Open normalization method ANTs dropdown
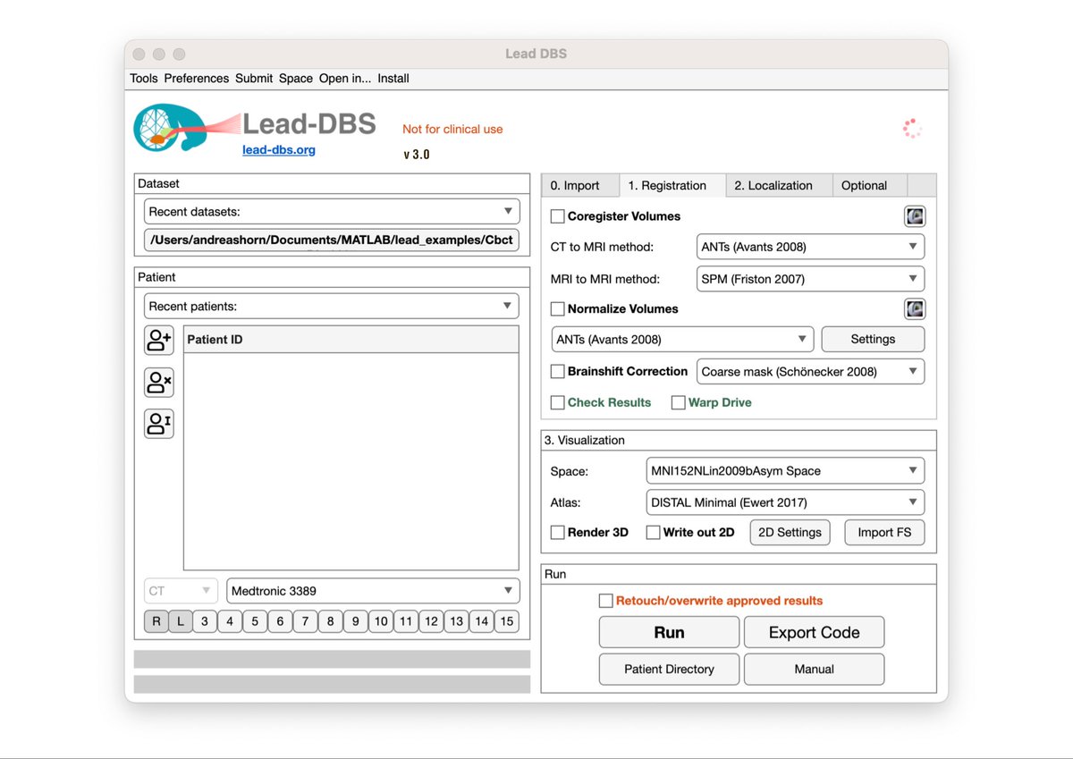 click(x=682, y=340)
